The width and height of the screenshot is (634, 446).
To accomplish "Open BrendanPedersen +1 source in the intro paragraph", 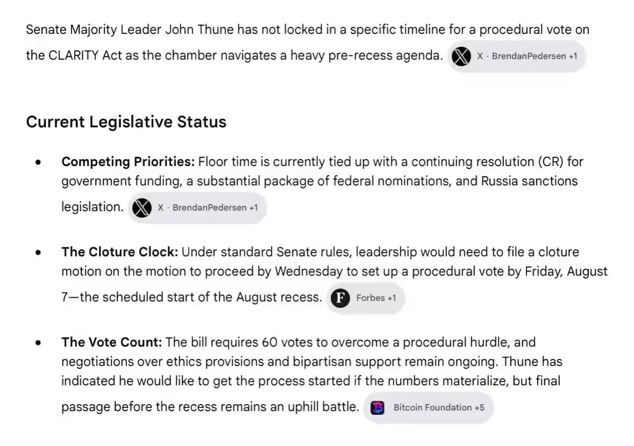I will 517,56.
